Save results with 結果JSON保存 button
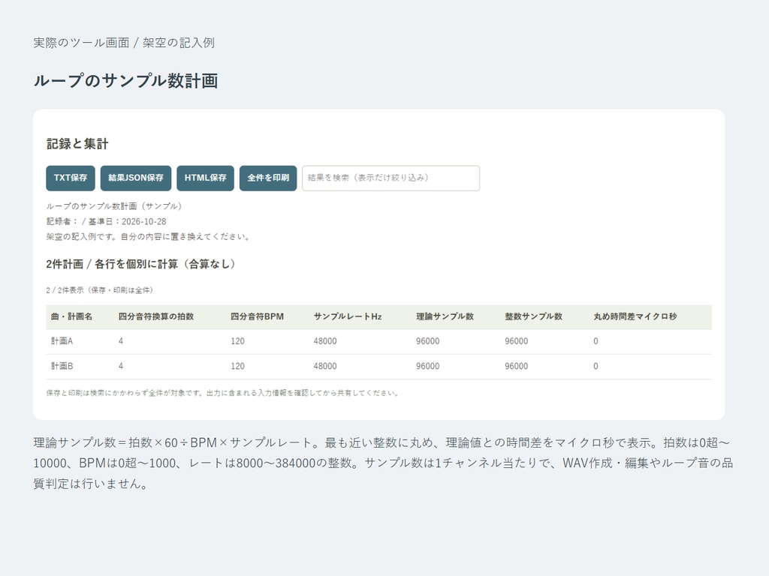The width and height of the screenshot is (769, 576). pos(136,178)
